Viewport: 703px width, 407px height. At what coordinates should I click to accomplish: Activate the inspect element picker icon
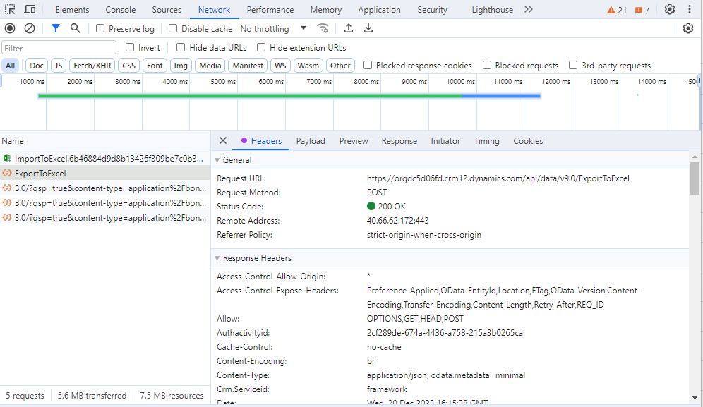[x=10, y=9]
